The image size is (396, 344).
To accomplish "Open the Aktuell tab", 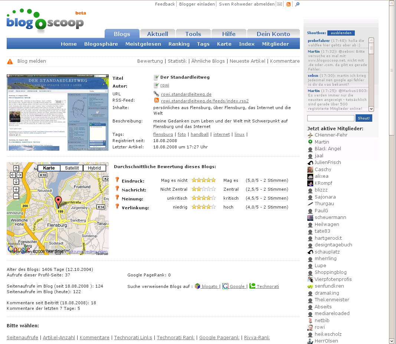I will 157,34.
